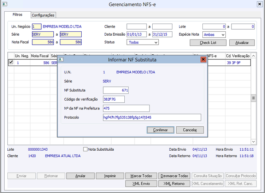
Task: Click the Informar NF Substituta dialog icon
Action: [61, 59]
